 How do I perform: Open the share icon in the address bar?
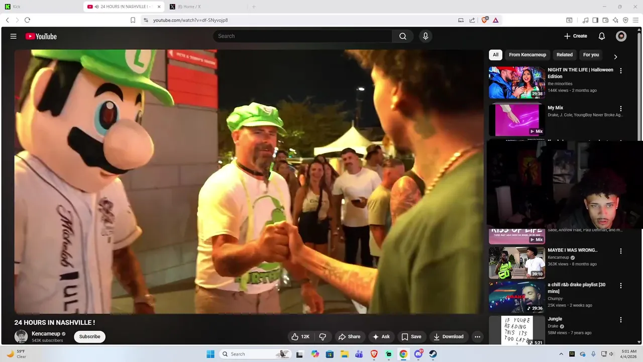tap(472, 20)
